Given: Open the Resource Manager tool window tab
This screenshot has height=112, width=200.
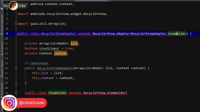Looking at the screenshot, I should [x=2, y=23].
